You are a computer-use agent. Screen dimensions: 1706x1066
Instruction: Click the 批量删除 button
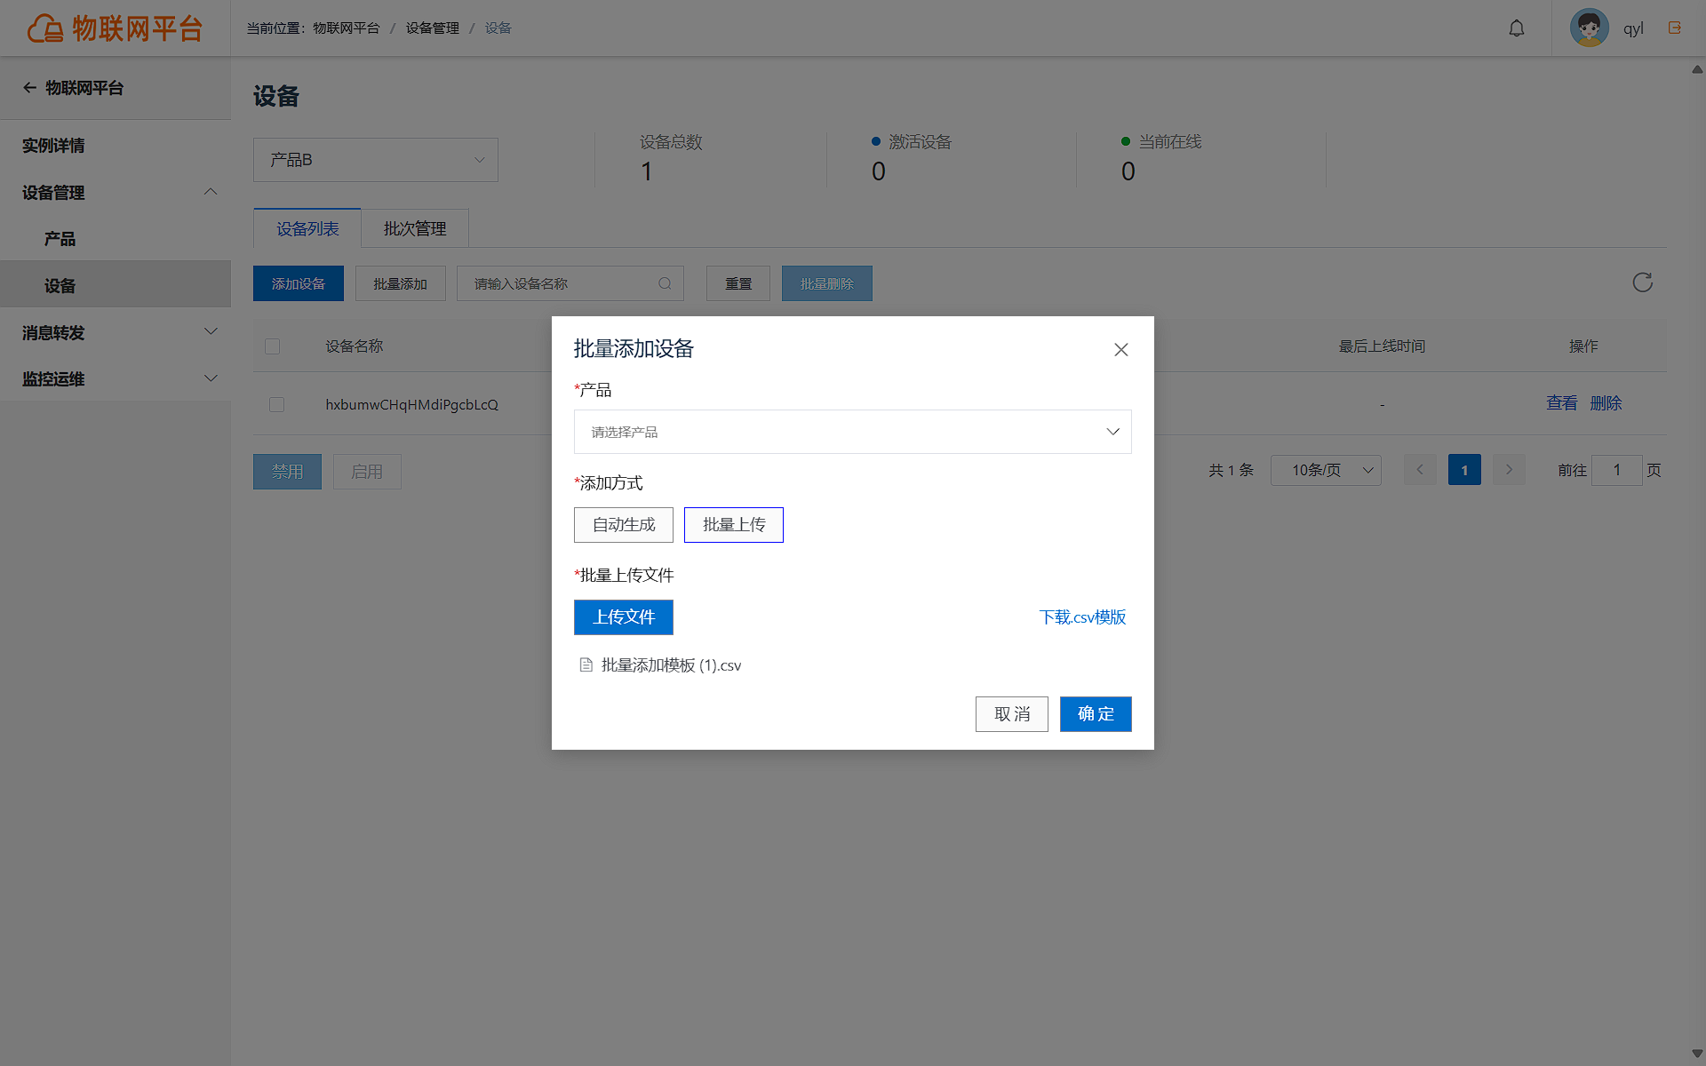point(827,283)
